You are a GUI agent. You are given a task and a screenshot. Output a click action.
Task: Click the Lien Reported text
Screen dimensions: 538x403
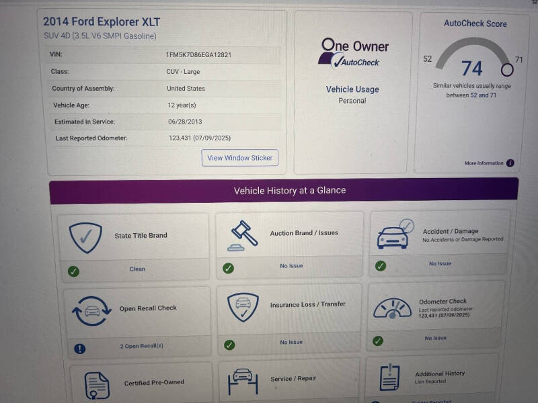[x=430, y=382]
